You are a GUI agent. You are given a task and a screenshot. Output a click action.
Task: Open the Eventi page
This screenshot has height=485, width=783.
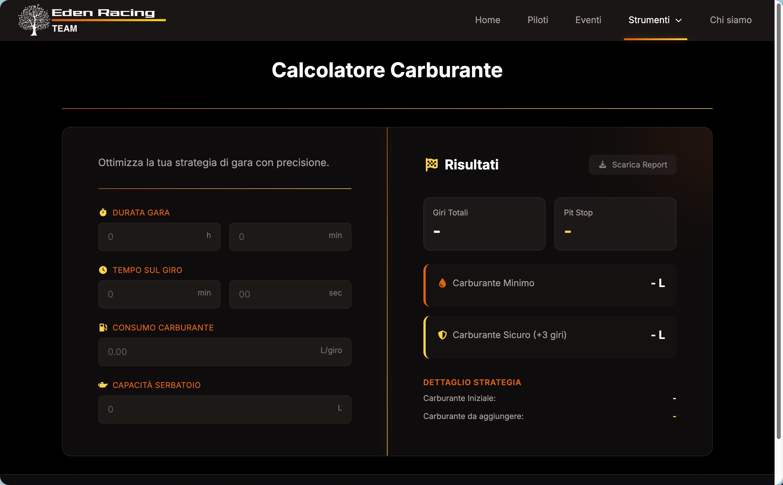click(588, 20)
